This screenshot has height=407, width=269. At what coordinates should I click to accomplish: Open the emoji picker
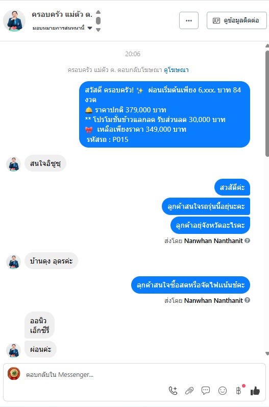point(223,390)
